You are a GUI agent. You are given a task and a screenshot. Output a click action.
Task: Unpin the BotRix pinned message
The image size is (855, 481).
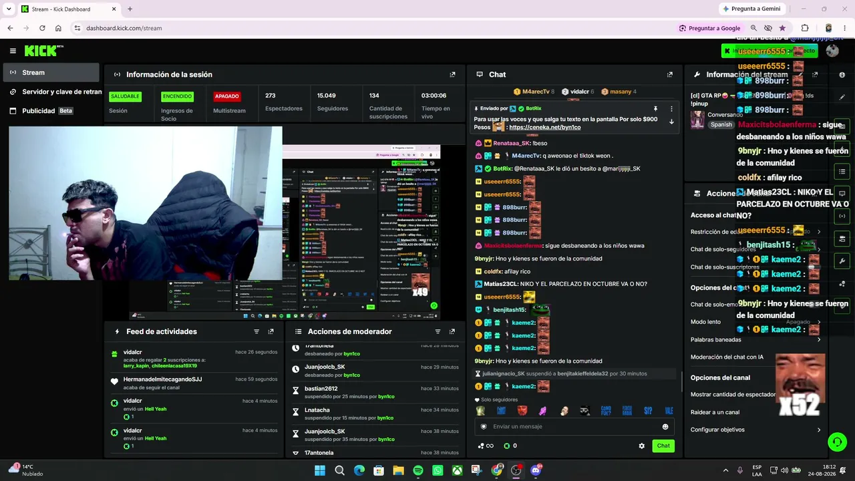click(x=655, y=108)
